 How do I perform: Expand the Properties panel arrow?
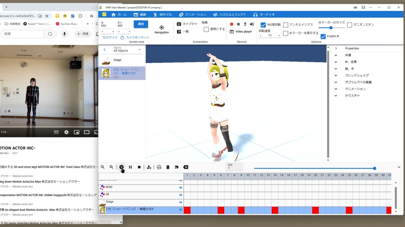(336, 48)
